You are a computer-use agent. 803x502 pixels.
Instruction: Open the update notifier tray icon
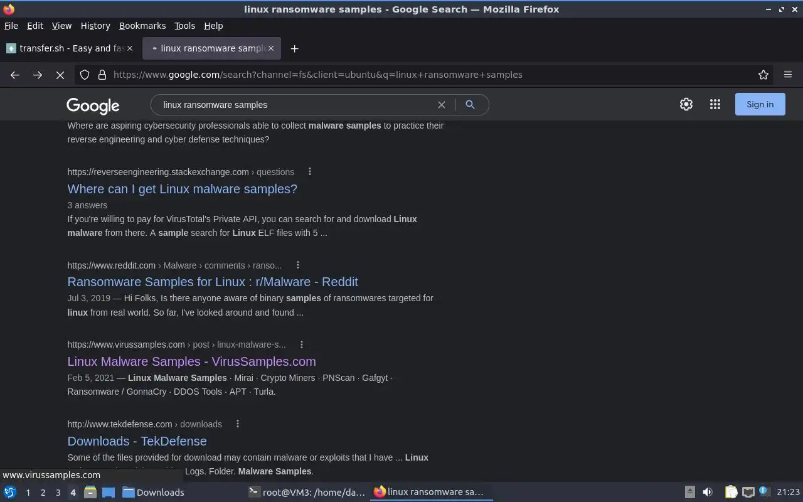coord(764,491)
